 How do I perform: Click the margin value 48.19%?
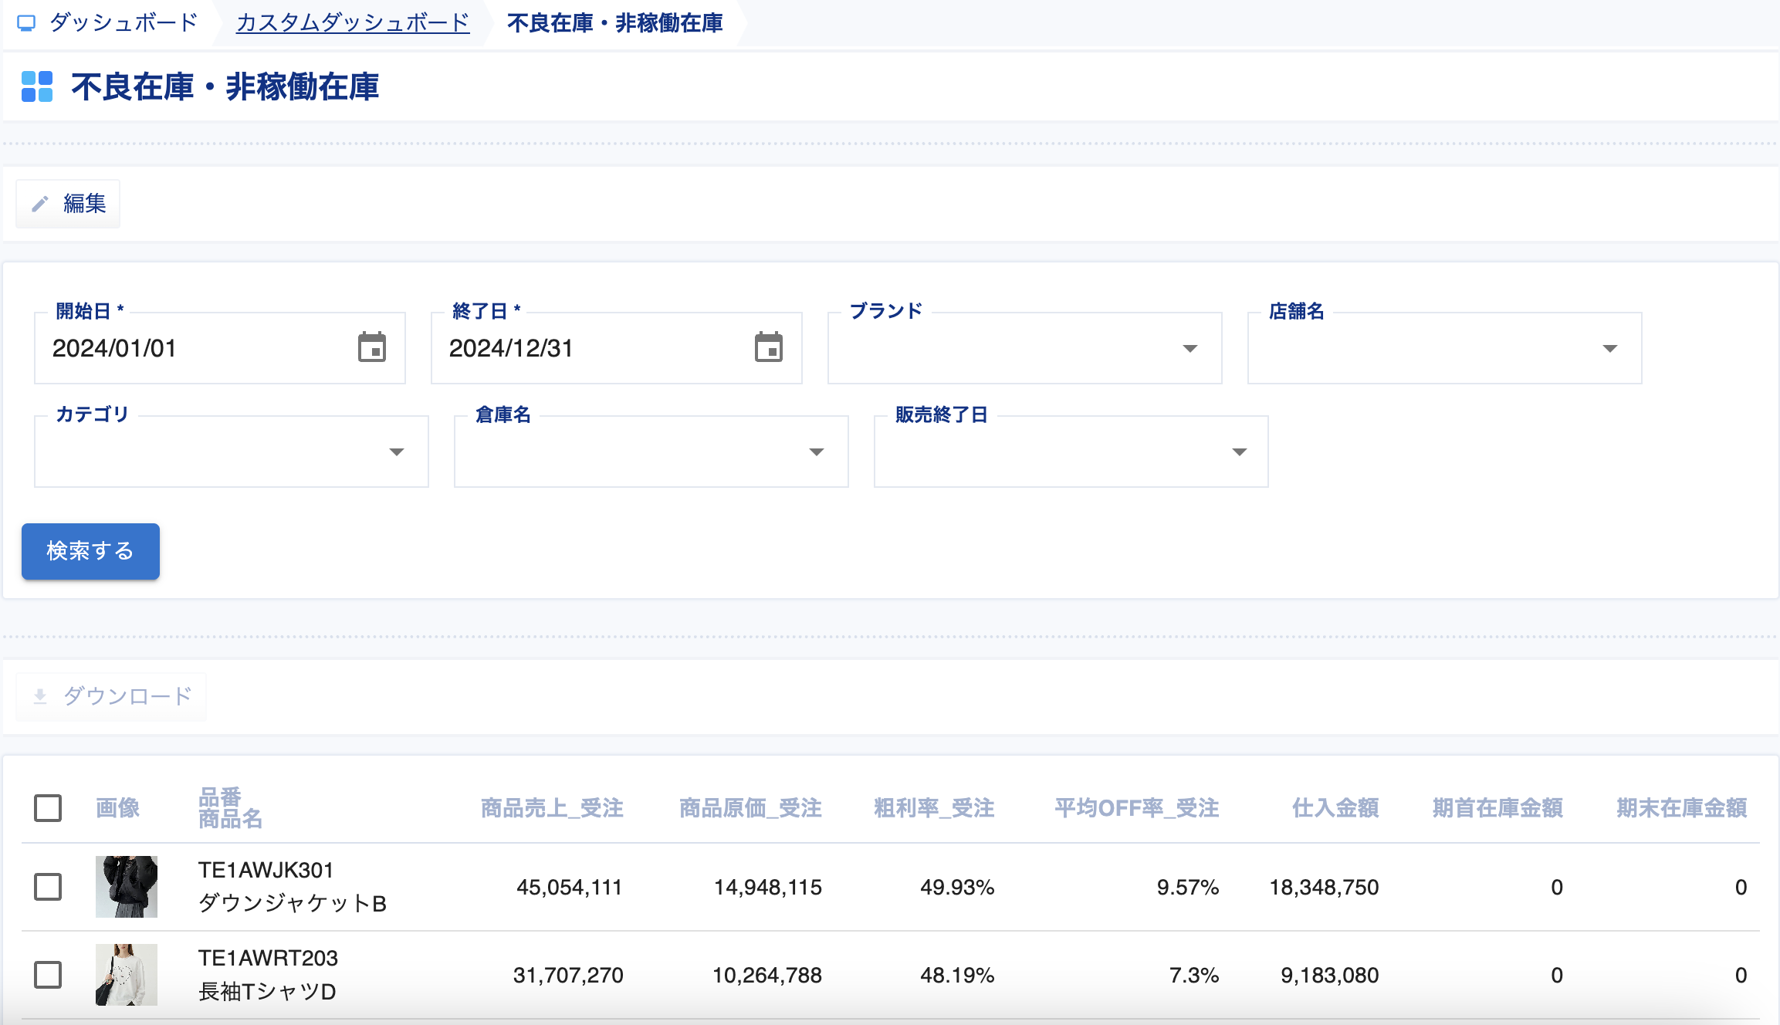pyautogui.click(x=957, y=975)
